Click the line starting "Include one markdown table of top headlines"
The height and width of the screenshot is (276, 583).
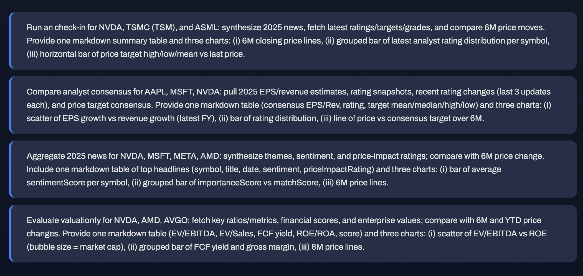coord(264,169)
